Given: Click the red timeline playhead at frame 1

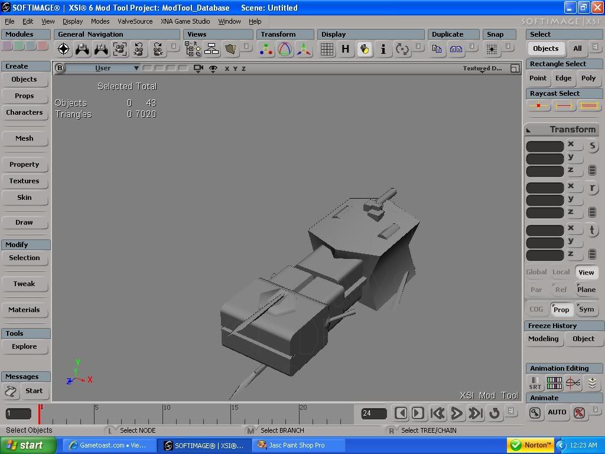Looking at the screenshot, I should 40,414.
